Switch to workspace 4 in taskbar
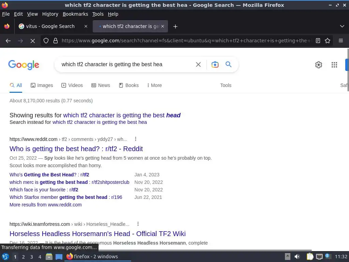Image resolution: width=349 pixels, height=262 pixels. point(40,257)
